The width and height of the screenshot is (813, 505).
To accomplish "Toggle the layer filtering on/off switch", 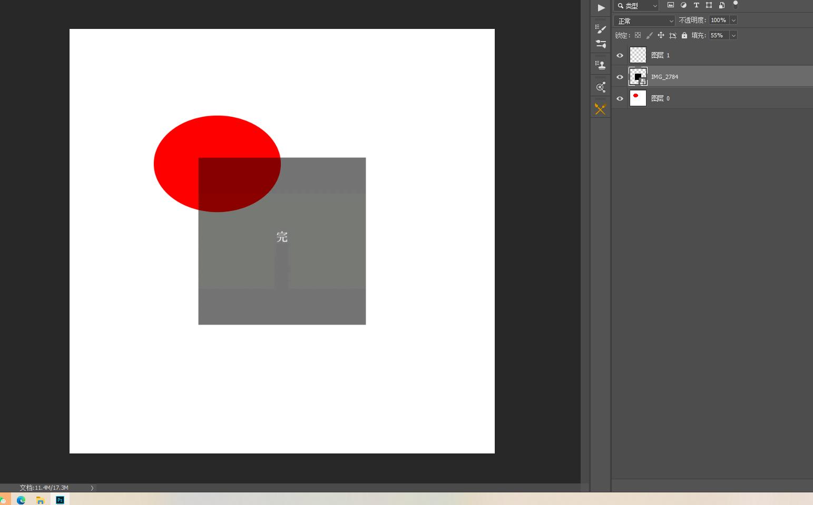I will 736,5.
